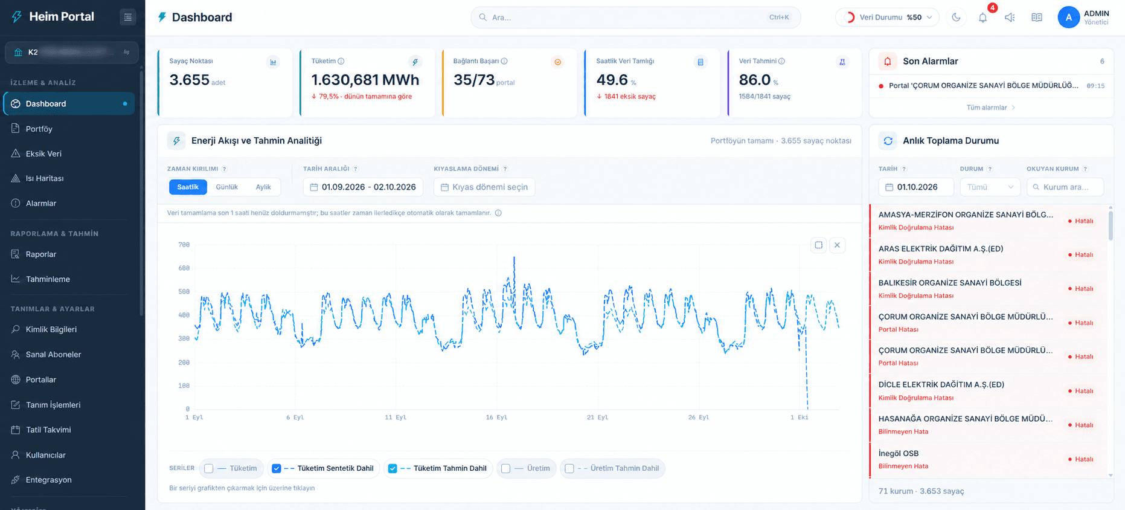Click the Veri Tahmini info icon

781,61
